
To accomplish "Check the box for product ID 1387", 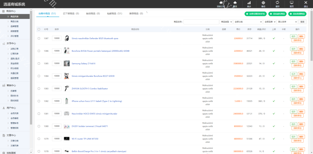I will click(39, 38).
